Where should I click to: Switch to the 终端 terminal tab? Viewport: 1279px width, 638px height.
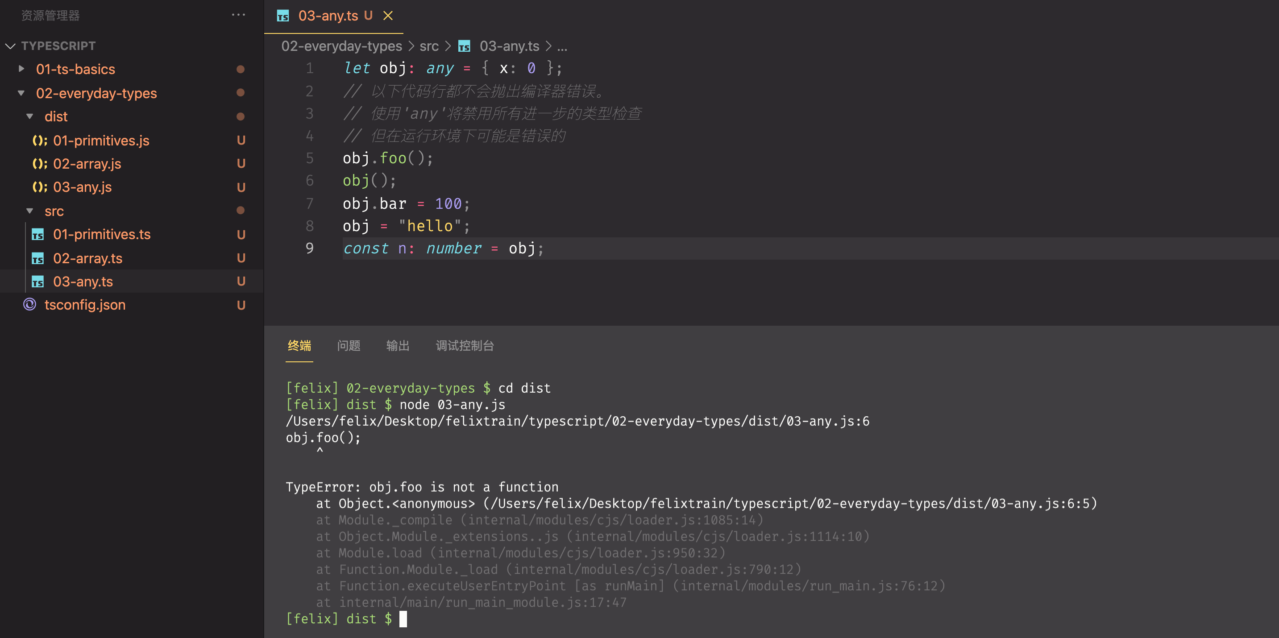click(x=299, y=346)
